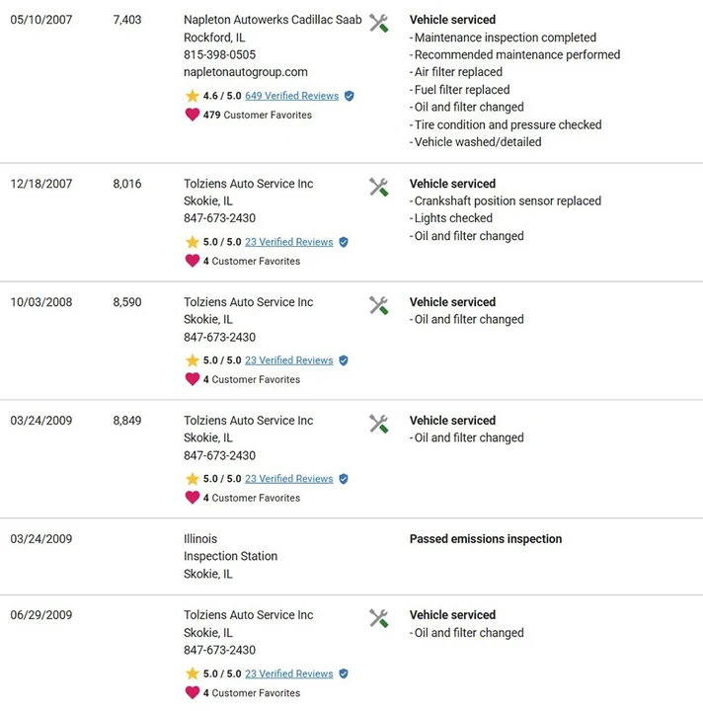703x711 pixels.
Task: Open 23 Verified Reviews link for 06/29/2009
Action: [288, 673]
